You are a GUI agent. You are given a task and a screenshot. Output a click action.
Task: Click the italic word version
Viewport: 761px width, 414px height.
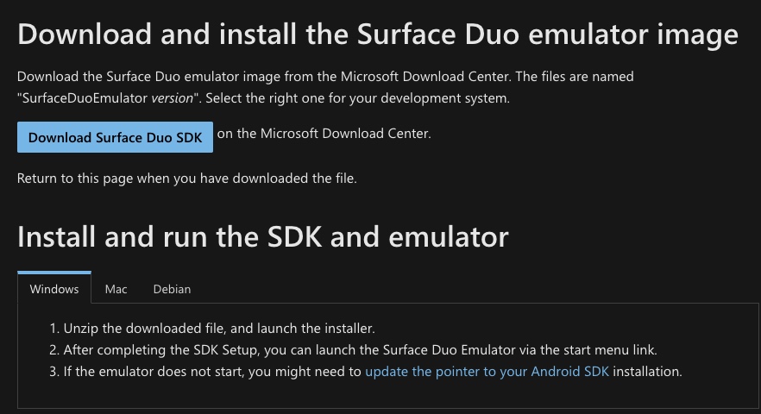[x=172, y=98]
